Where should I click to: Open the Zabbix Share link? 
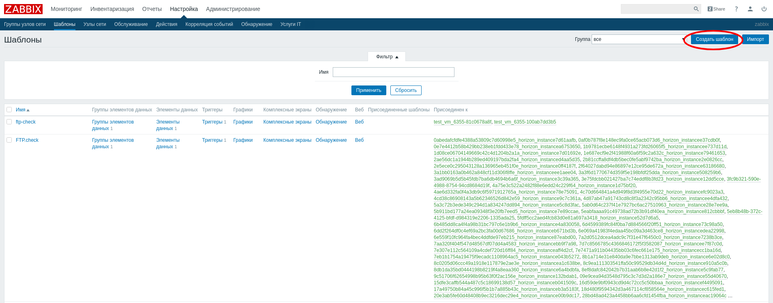tap(716, 9)
